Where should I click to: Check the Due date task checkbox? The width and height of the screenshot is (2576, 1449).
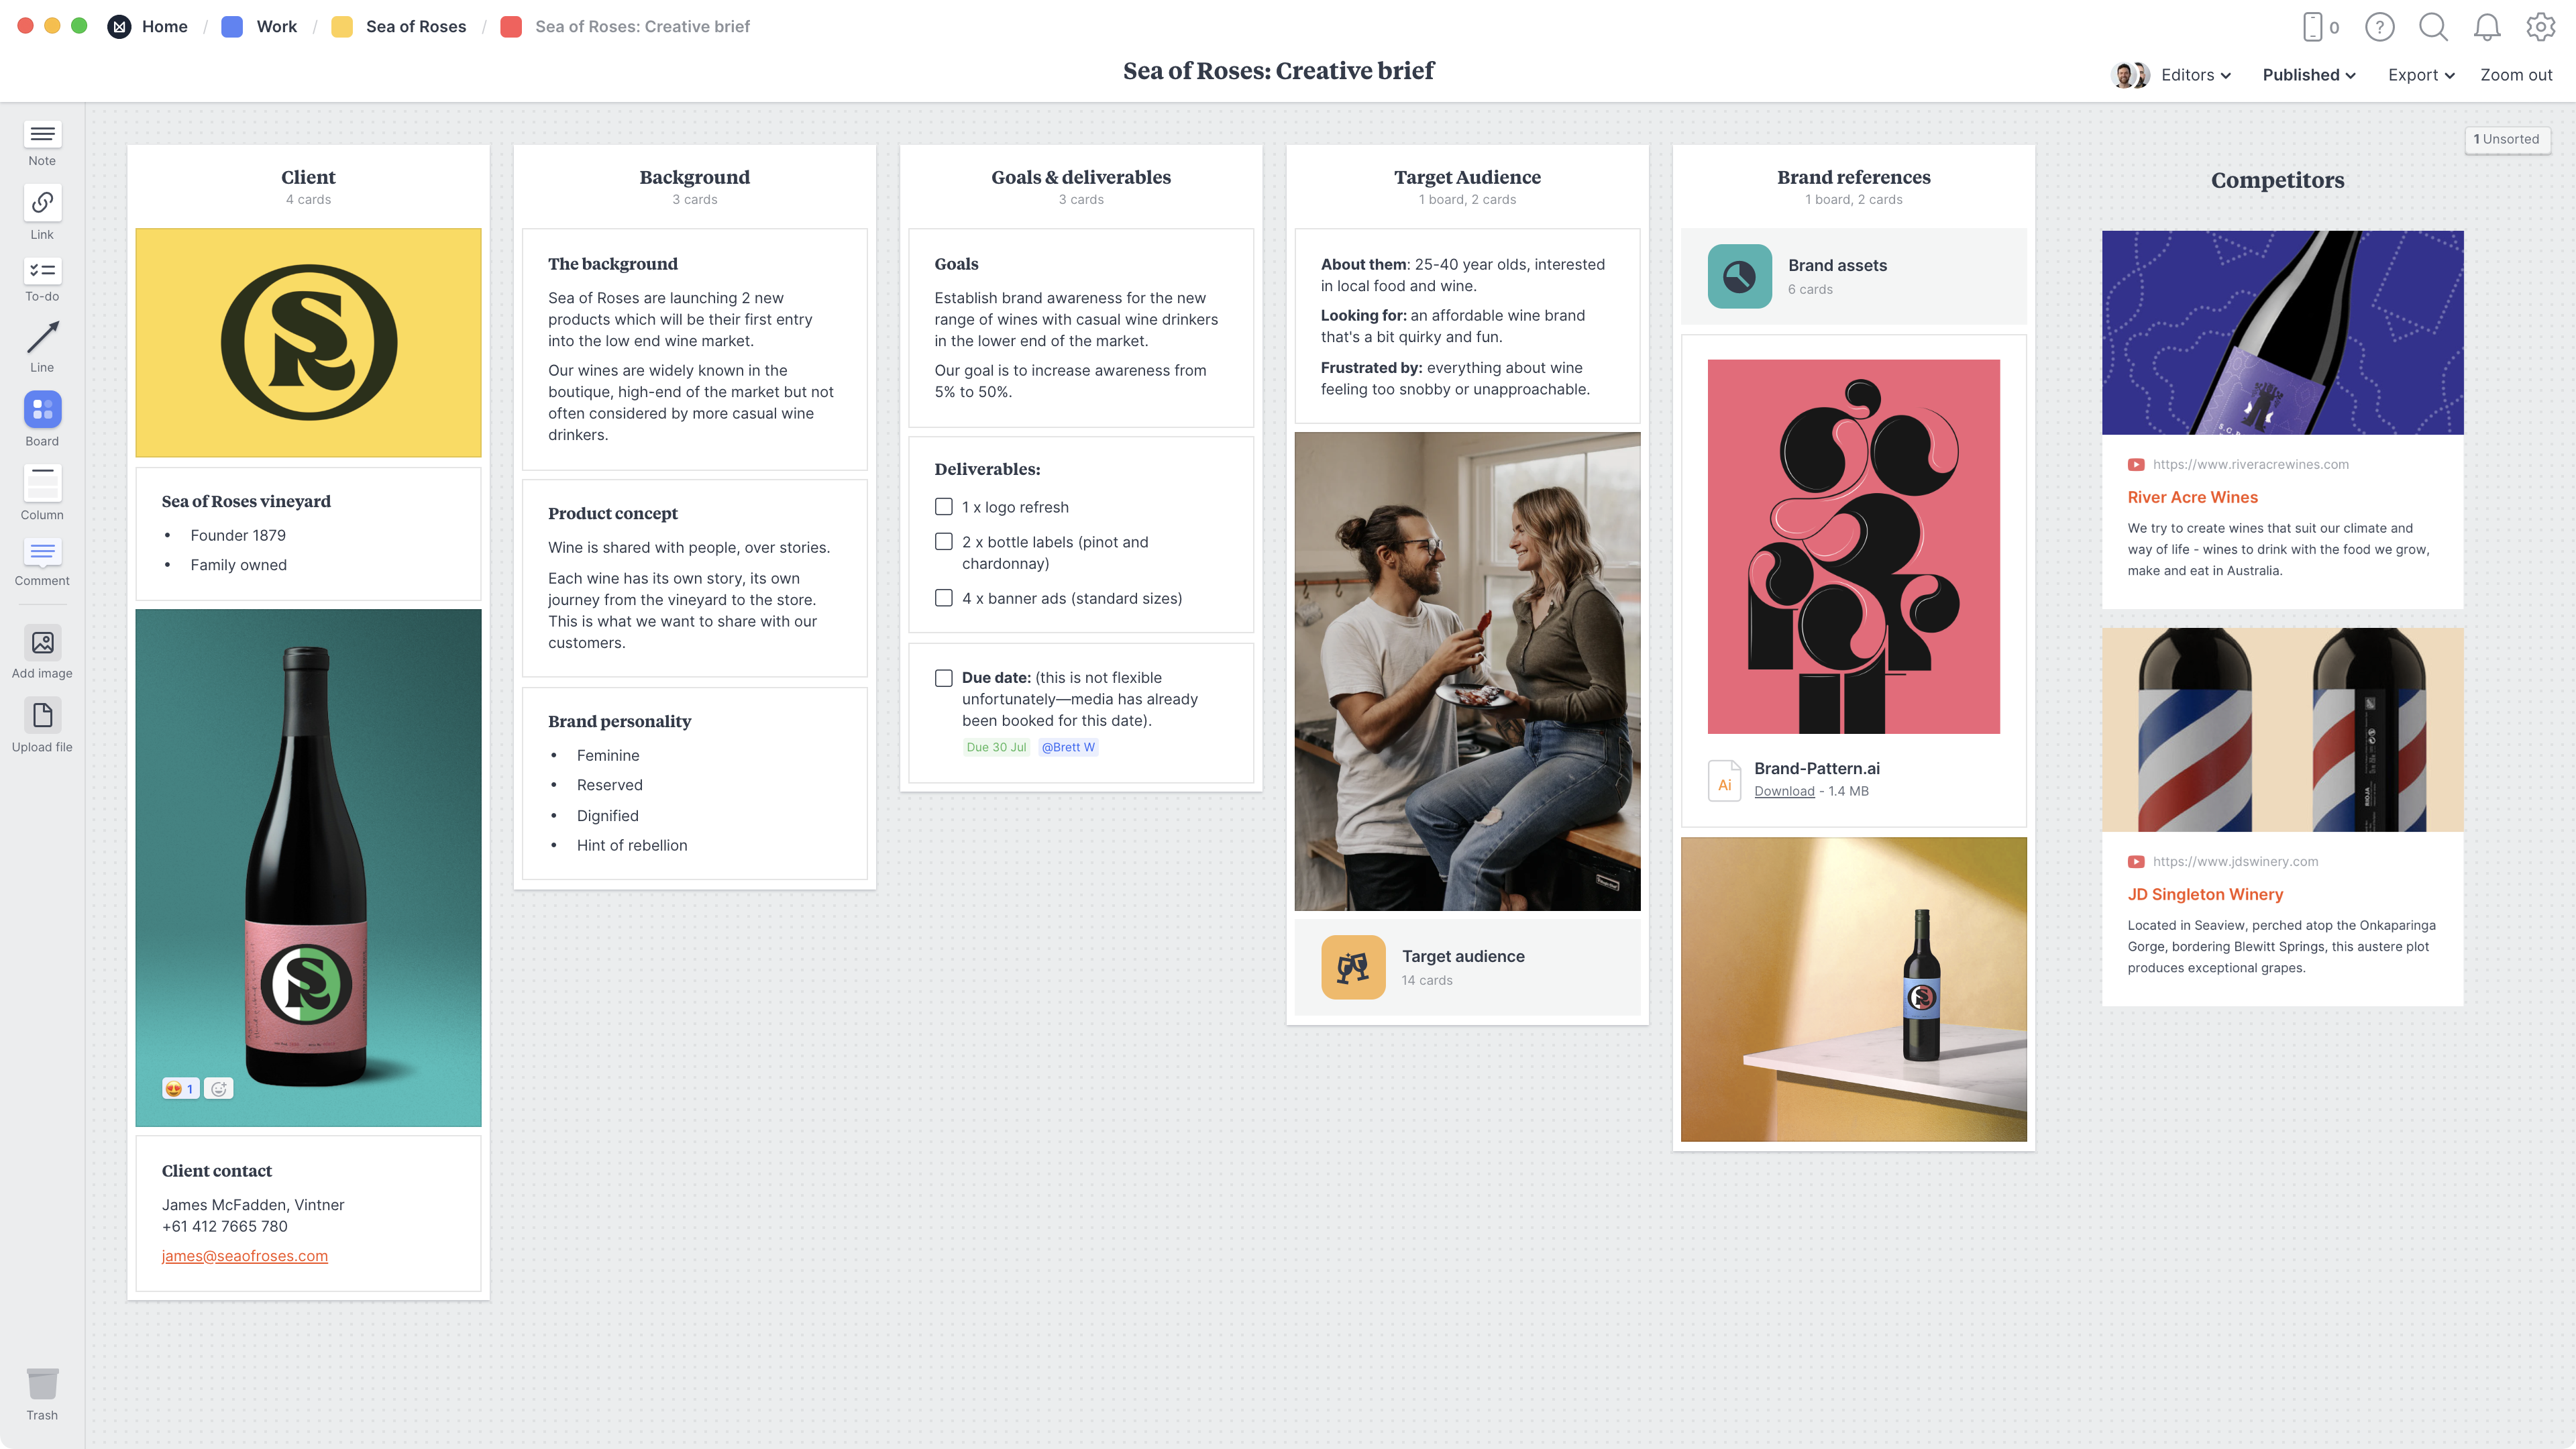[x=943, y=678]
